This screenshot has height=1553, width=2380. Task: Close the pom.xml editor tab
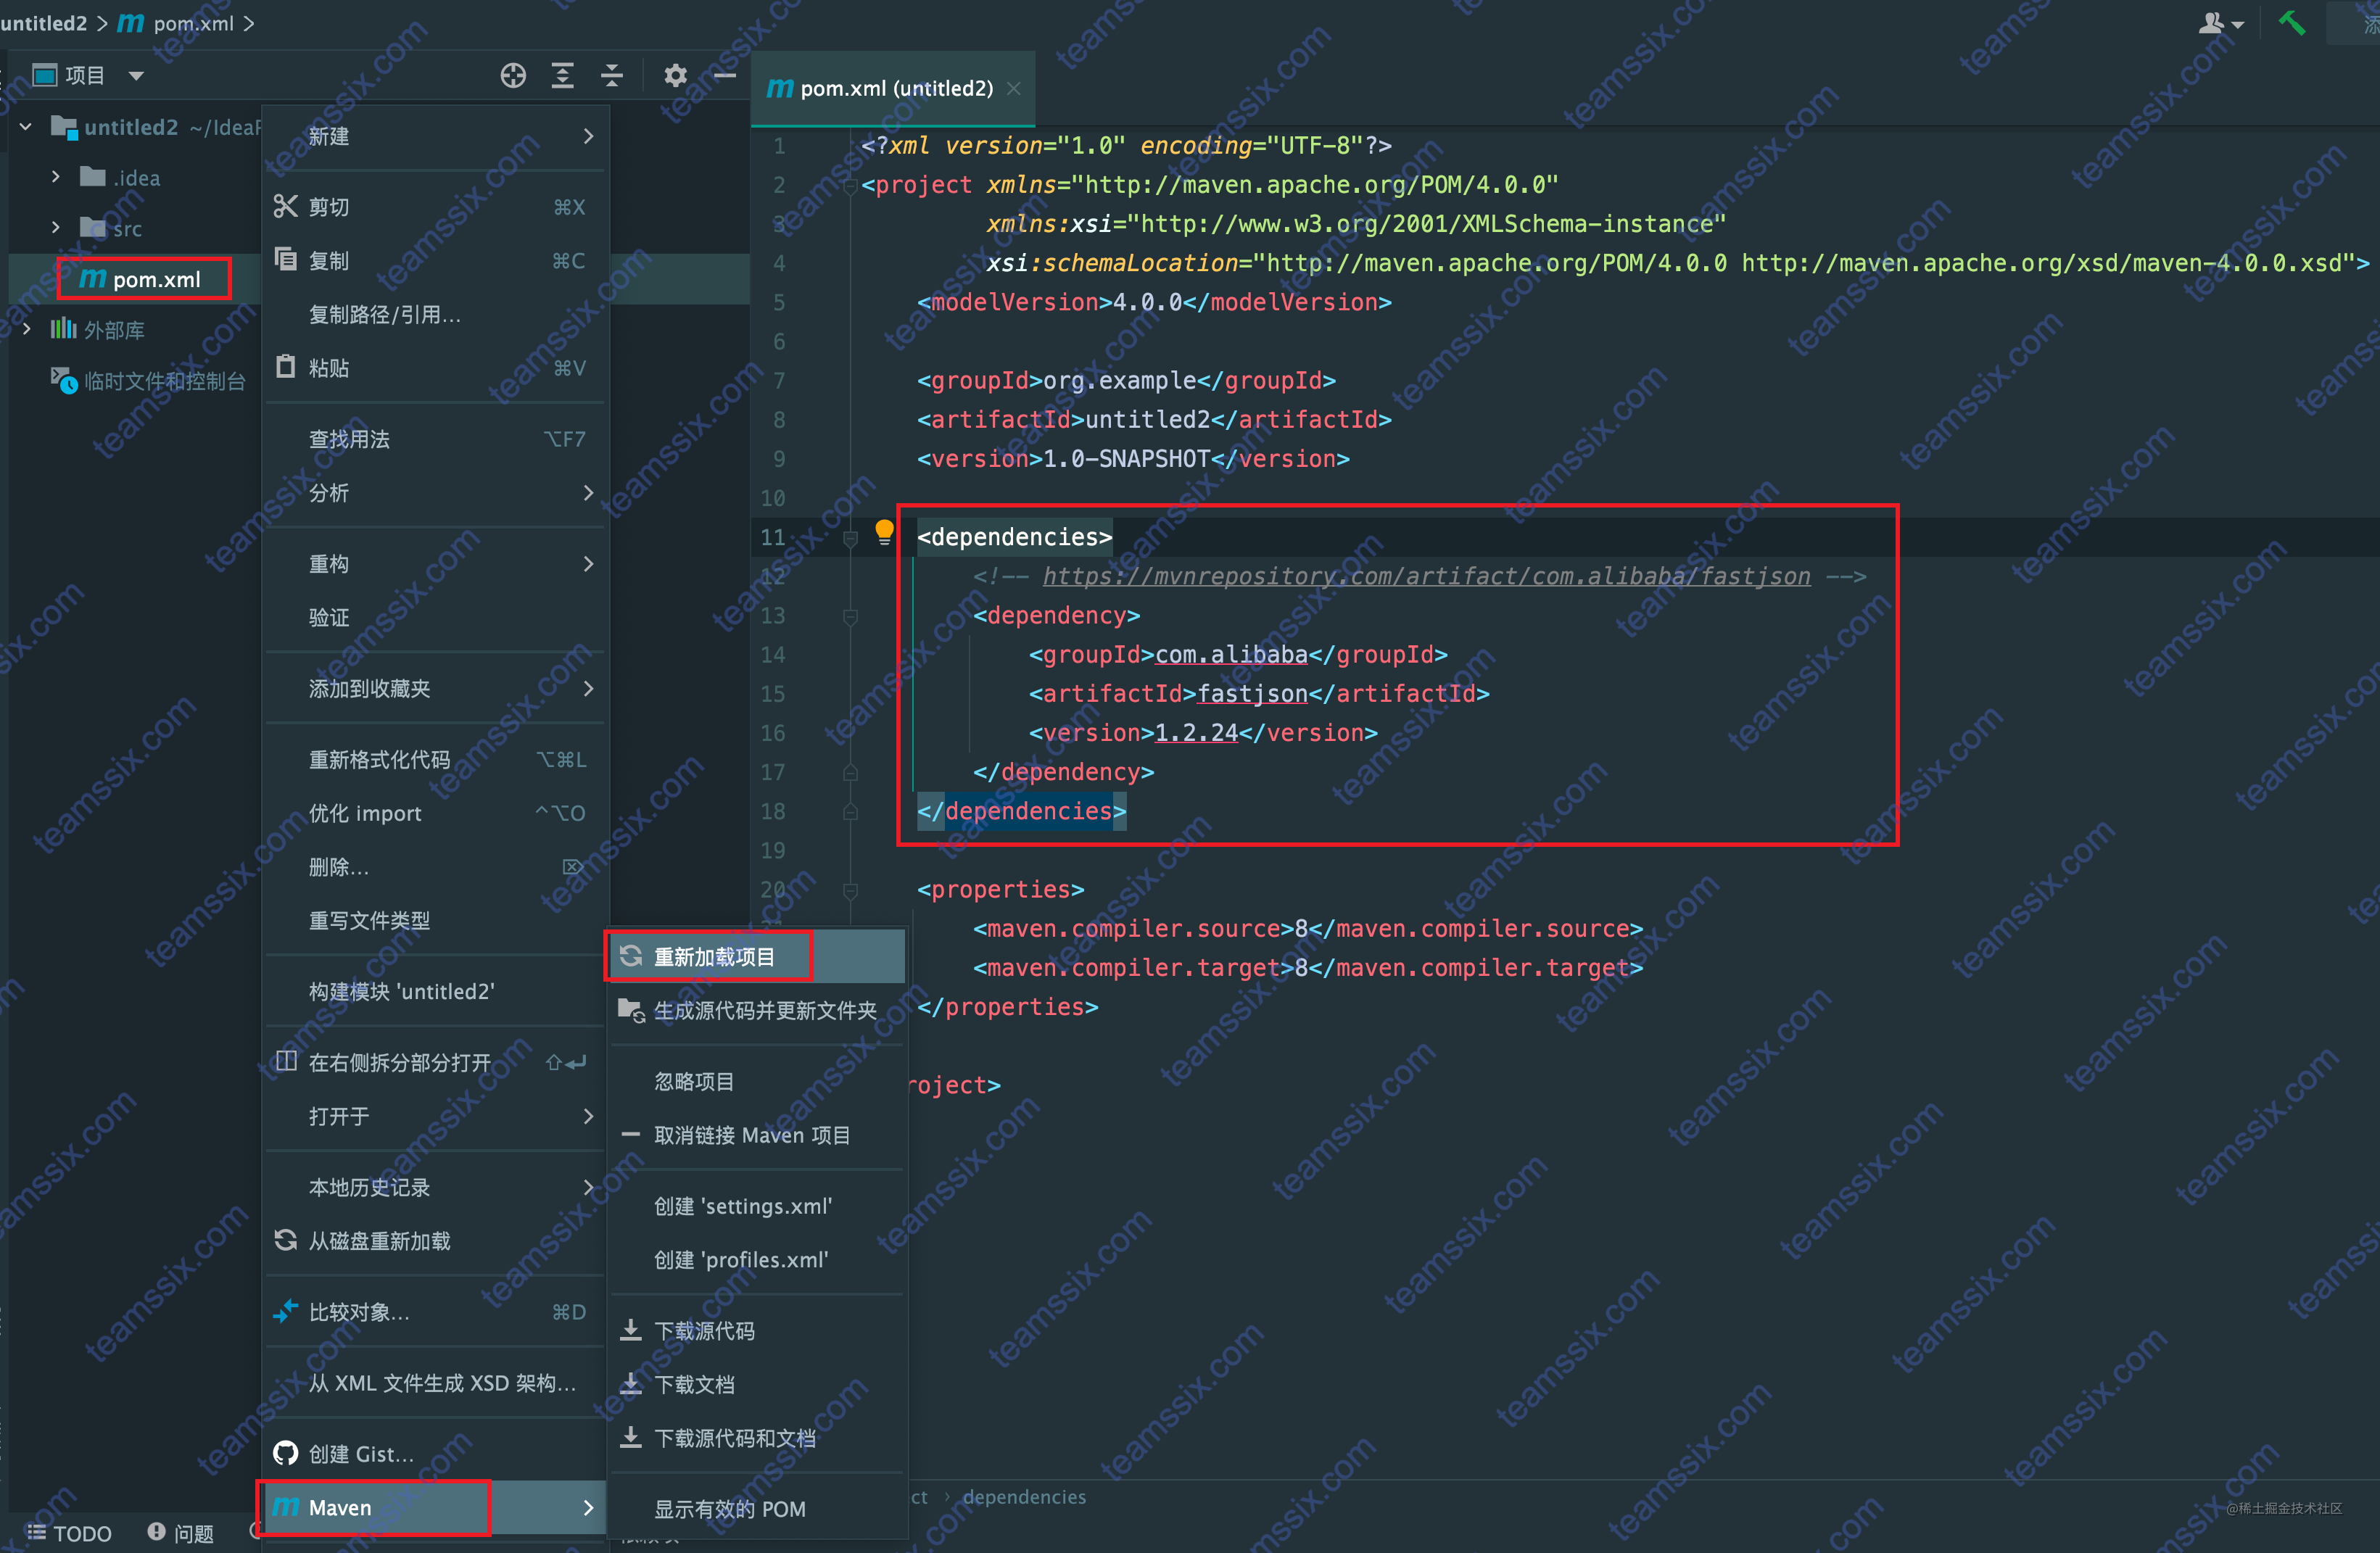click(1014, 89)
